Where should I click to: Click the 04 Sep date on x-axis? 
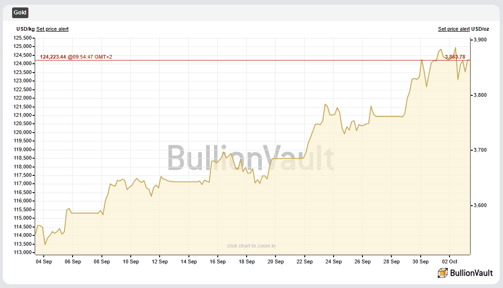coord(44,261)
